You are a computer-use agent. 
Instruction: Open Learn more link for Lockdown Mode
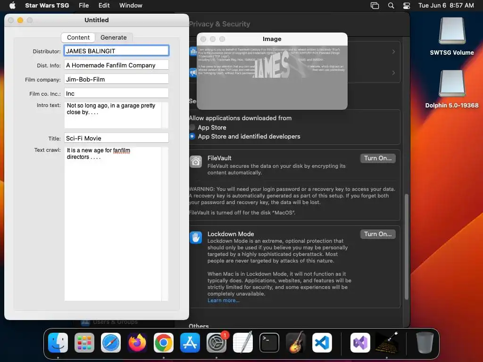pos(223,300)
